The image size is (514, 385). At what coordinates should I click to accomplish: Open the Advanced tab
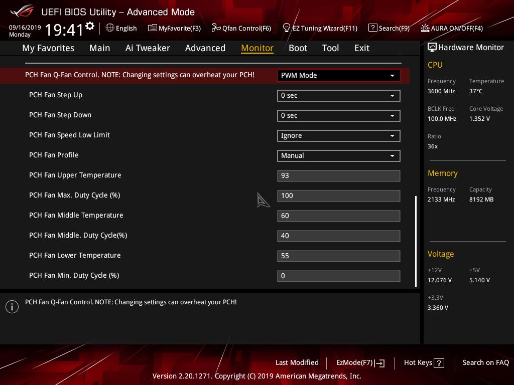[x=205, y=48]
